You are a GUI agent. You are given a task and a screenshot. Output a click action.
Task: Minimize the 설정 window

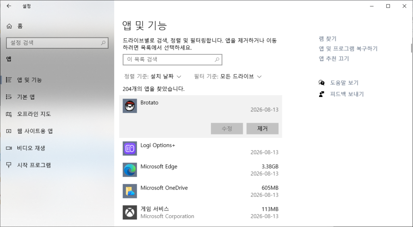pos(372,6)
